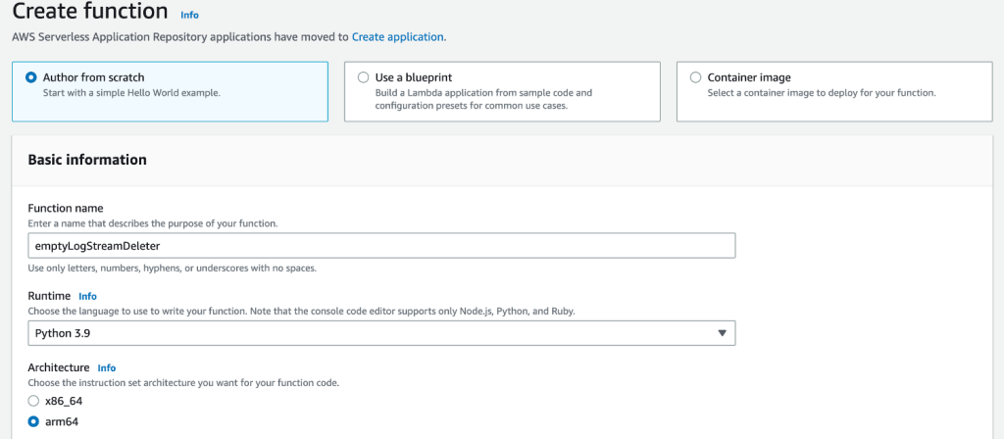1004x439 pixels.
Task: Pick x86_64 architecture
Action: pos(34,401)
